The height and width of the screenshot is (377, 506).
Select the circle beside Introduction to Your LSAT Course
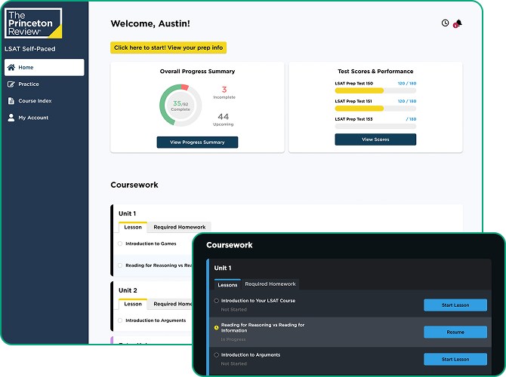tap(217, 301)
